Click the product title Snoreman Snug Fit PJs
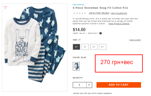The width and height of the screenshot is (151, 96). (100, 8)
